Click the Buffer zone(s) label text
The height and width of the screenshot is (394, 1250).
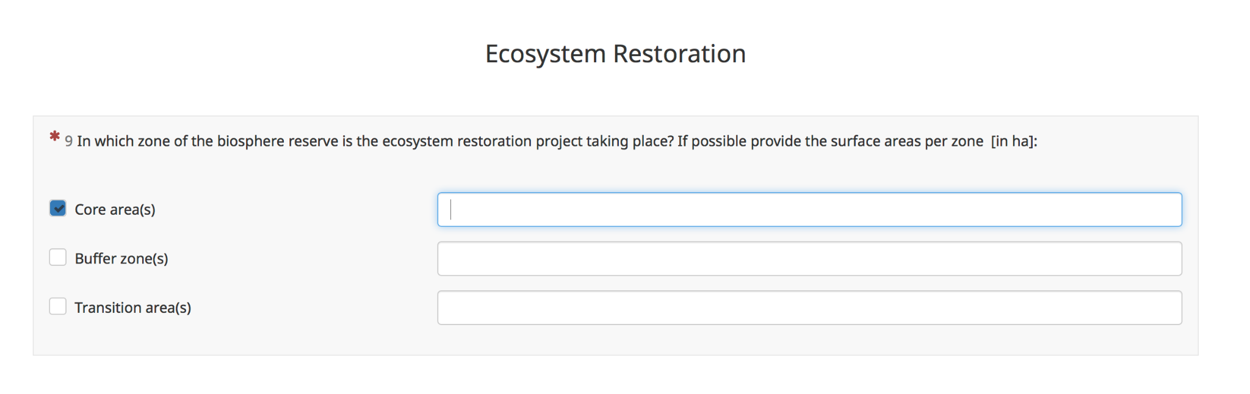point(121,259)
